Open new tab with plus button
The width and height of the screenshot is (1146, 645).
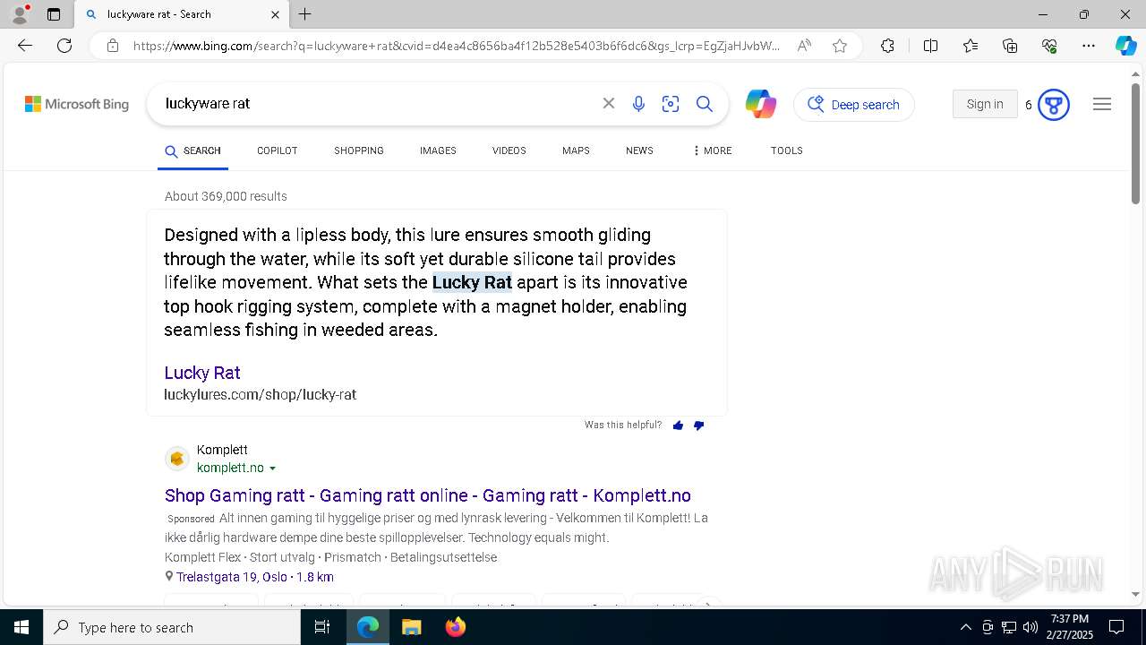point(305,14)
